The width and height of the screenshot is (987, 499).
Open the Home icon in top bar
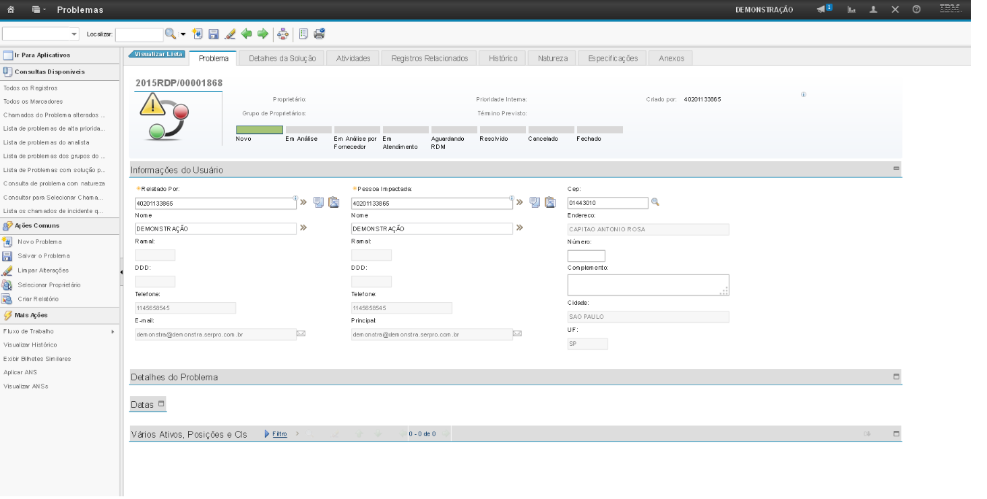[11, 10]
